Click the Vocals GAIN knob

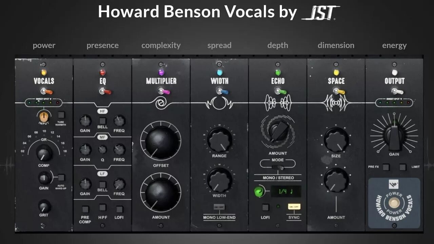[x=44, y=178]
